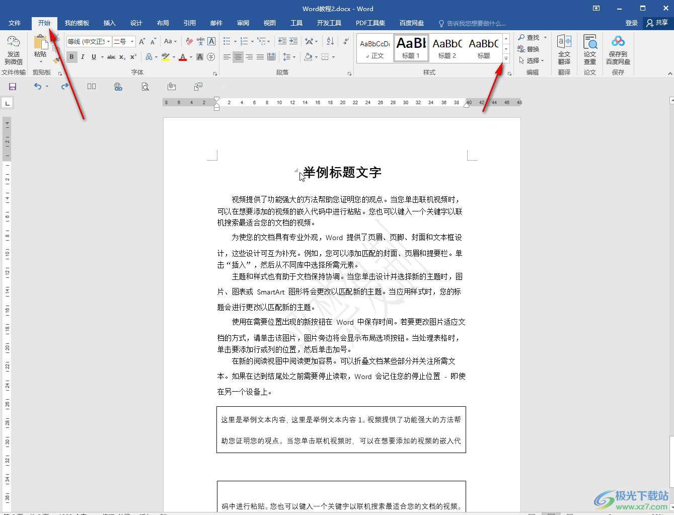Apply the yellow text highlight color

pos(166,57)
